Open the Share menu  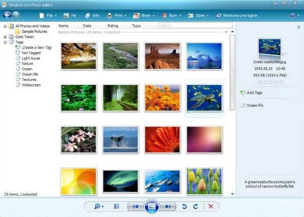144,16
